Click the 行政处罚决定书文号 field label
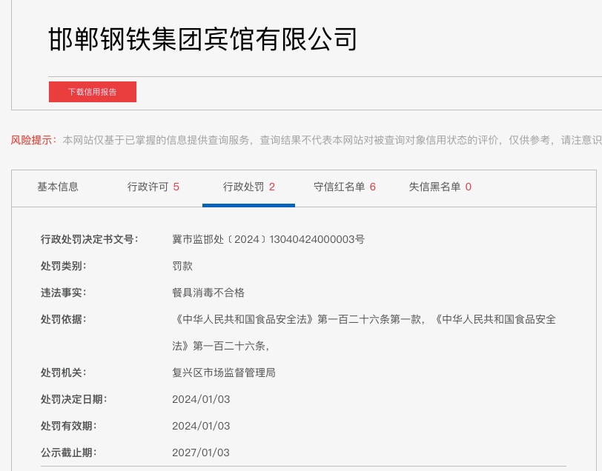The image size is (602, 471). tap(89, 239)
